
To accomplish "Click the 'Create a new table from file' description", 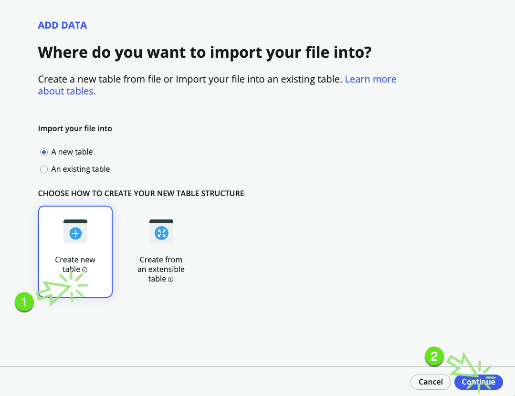I will [x=190, y=79].
